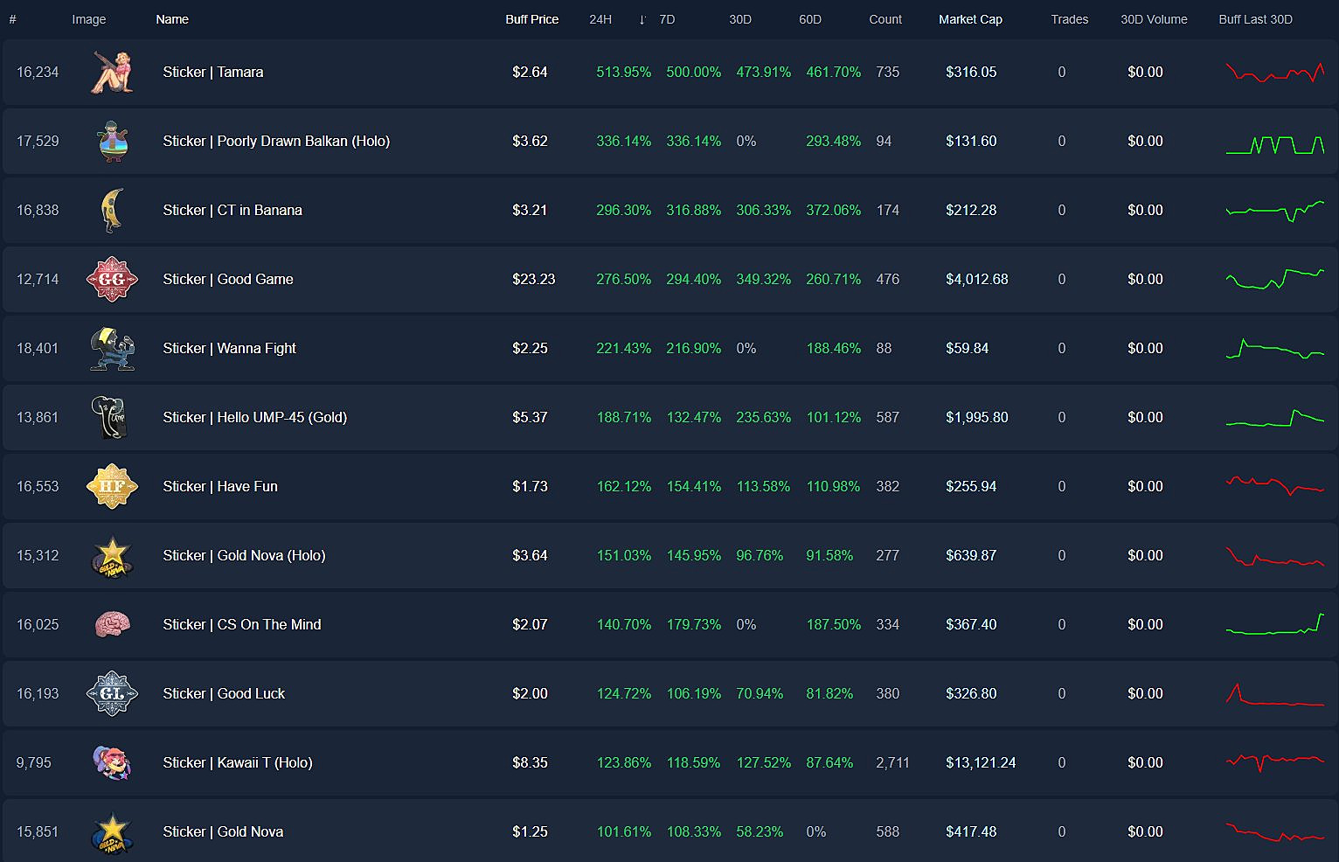Select the Gold Nova (Holo) star icon
This screenshot has width=1339, height=862.
(112, 555)
